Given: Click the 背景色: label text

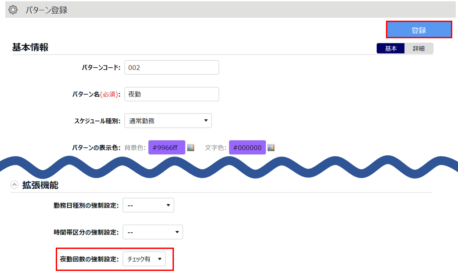Looking at the screenshot, I should click(135, 147).
